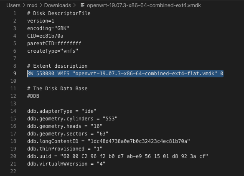Click the ddb.longContentID line
Screen dimensions: 244x176
click(x=109, y=141)
